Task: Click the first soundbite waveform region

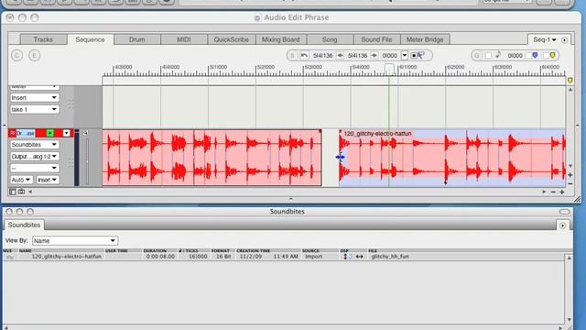Action: (x=212, y=158)
